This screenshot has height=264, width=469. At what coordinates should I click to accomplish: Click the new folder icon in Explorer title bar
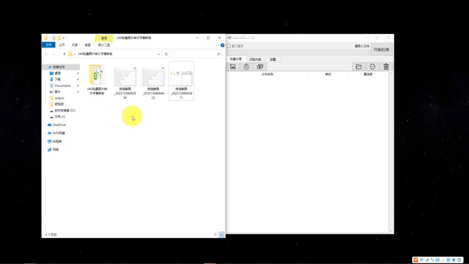59,38
